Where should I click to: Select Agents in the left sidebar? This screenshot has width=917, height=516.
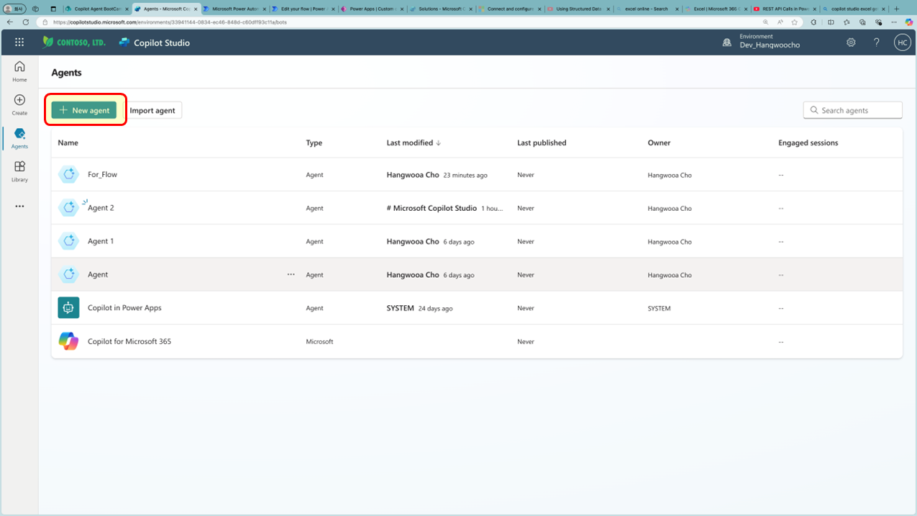[x=19, y=138]
